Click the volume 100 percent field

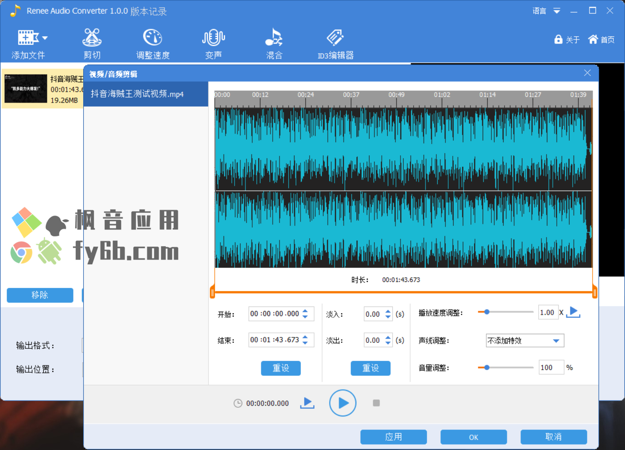551,367
